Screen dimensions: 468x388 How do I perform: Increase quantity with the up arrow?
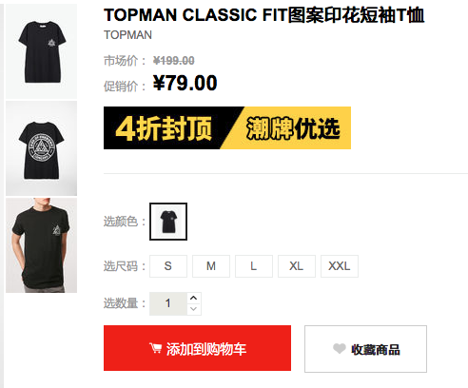[x=194, y=299]
